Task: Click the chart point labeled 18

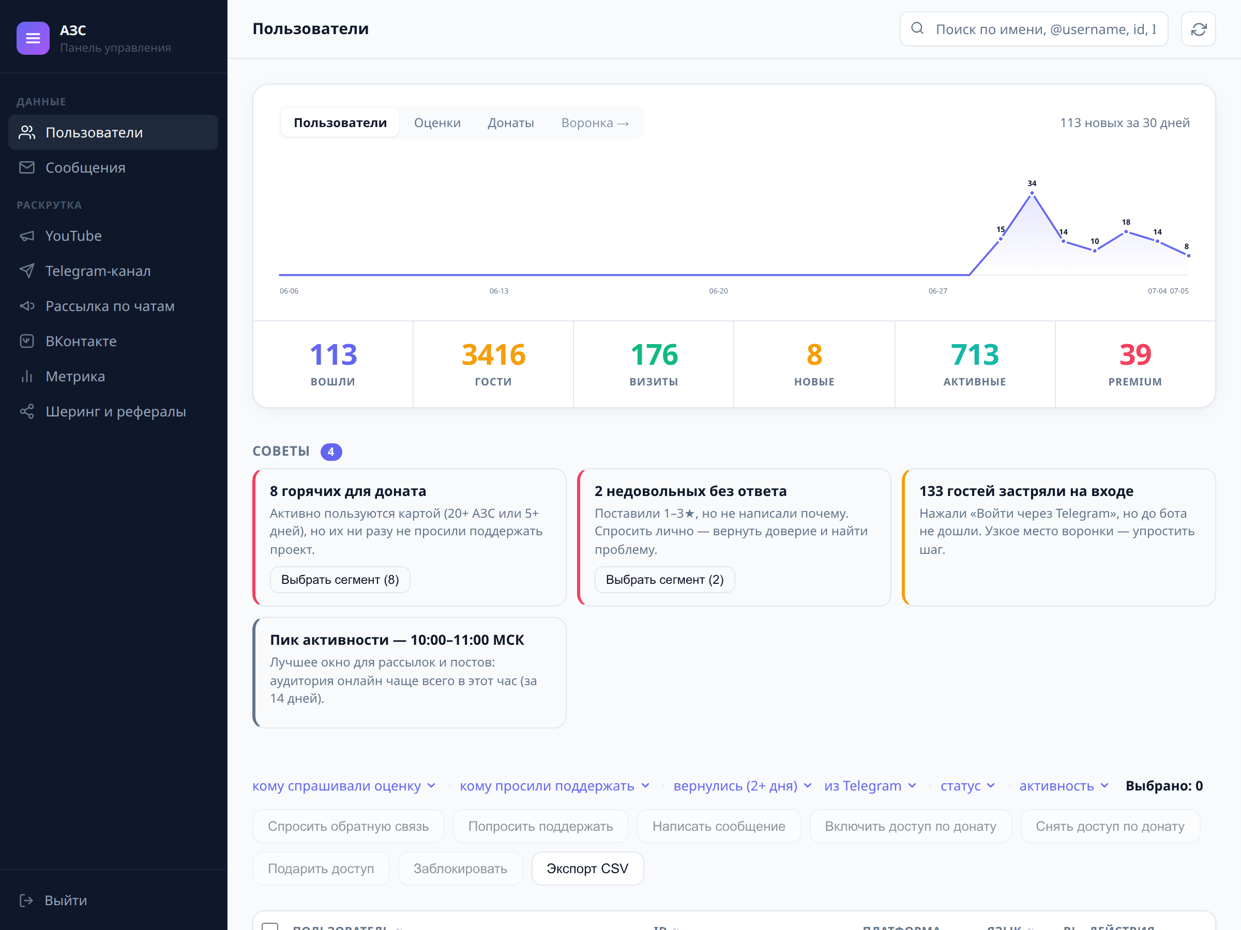Action: (x=1126, y=231)
